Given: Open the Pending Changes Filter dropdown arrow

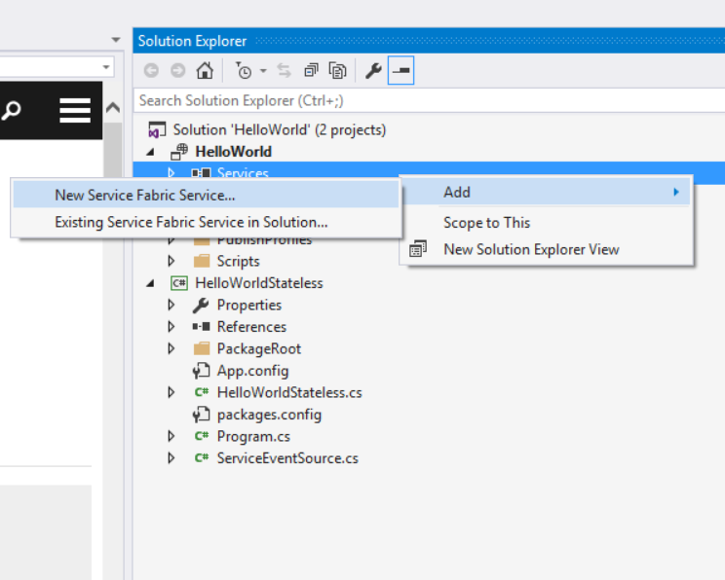Looking at the screenshot, I should point(263,71).
